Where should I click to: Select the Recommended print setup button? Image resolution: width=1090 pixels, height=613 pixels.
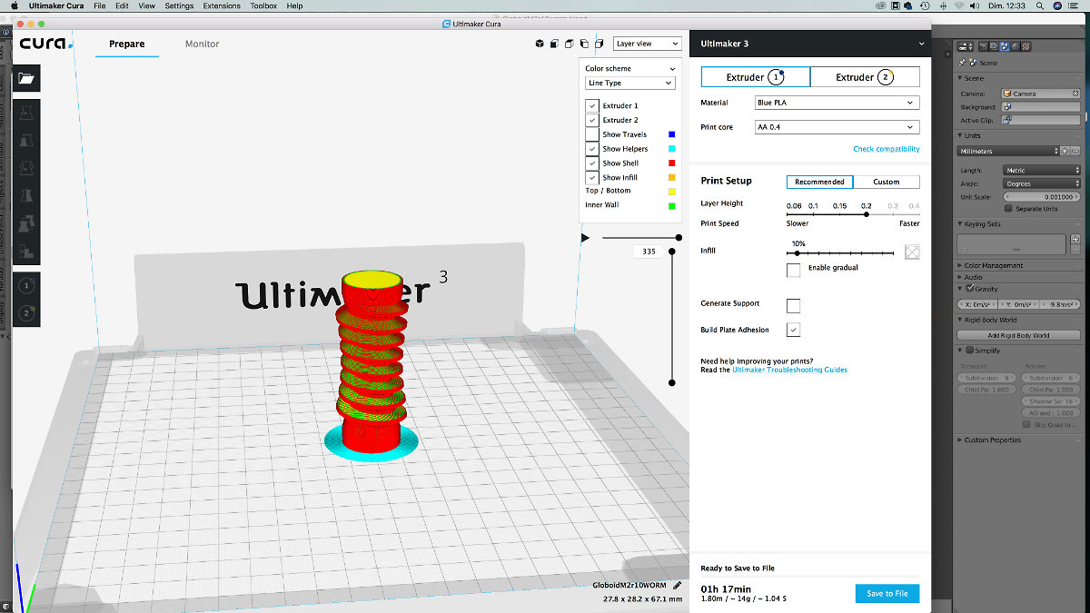[x=819, y=182]
